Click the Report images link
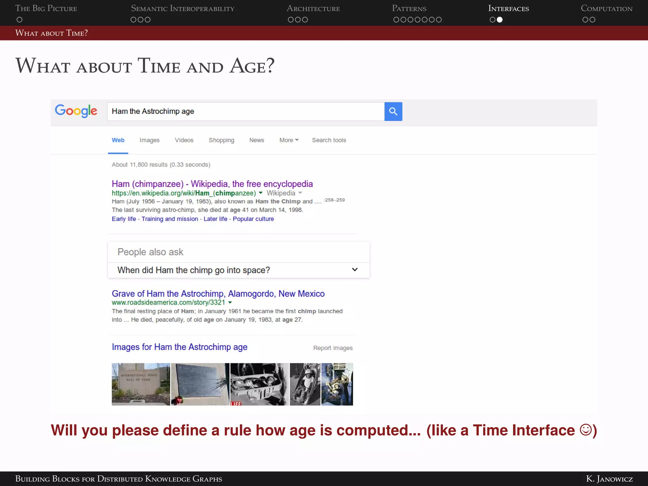The height and width of the screenshot is (486, 648). click(333, 348)
